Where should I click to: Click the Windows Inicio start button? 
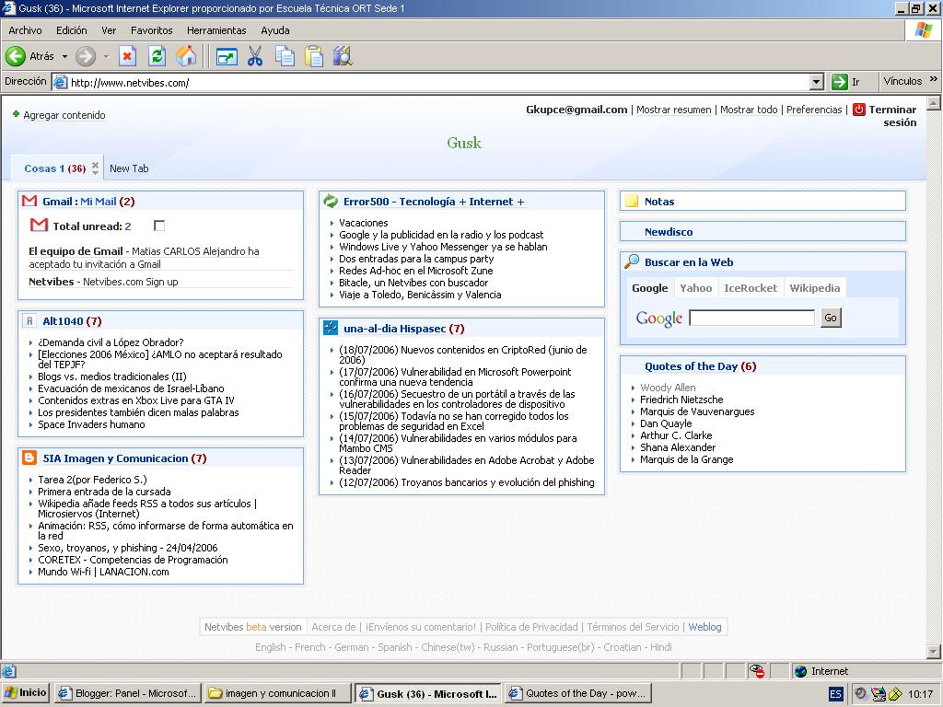pos(25,692)
